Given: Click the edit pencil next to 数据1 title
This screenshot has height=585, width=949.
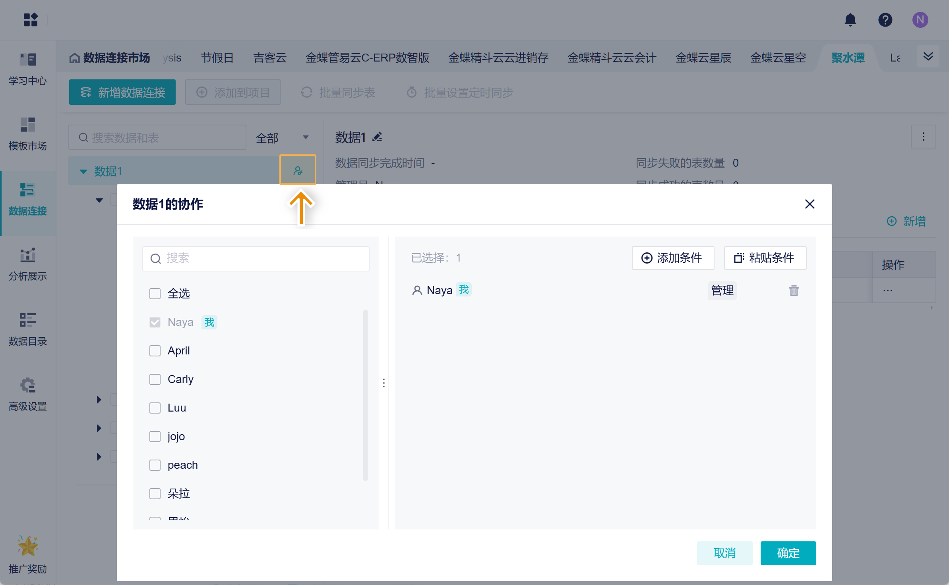Looking at the screenshot, I should coord(378,137).
